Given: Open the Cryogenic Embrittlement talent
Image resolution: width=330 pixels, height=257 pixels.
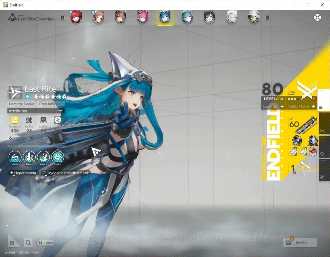Looking at the screenshot, I should pyautogui.click(x=65, y=173).
